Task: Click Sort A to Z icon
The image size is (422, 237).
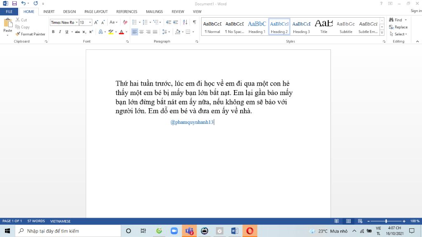Action: click(185, 22)
